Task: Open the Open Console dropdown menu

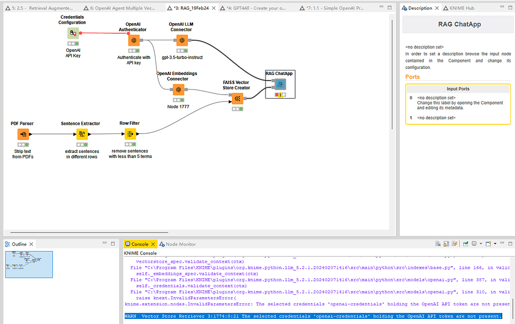Action: click(495, 244)
